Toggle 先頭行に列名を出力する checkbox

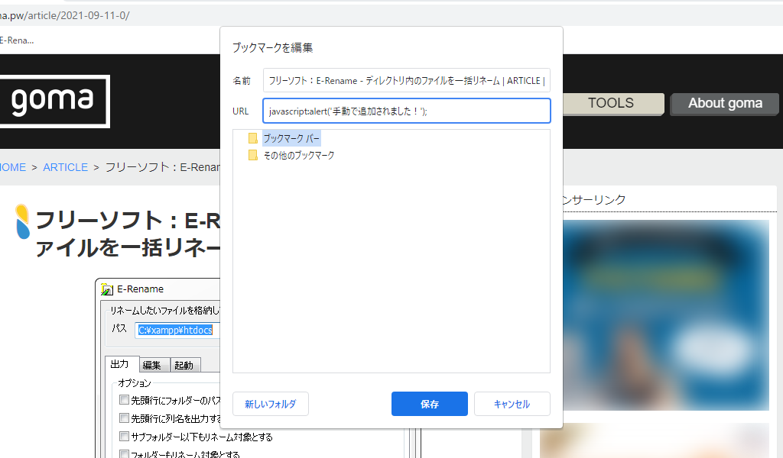point(124,418)
